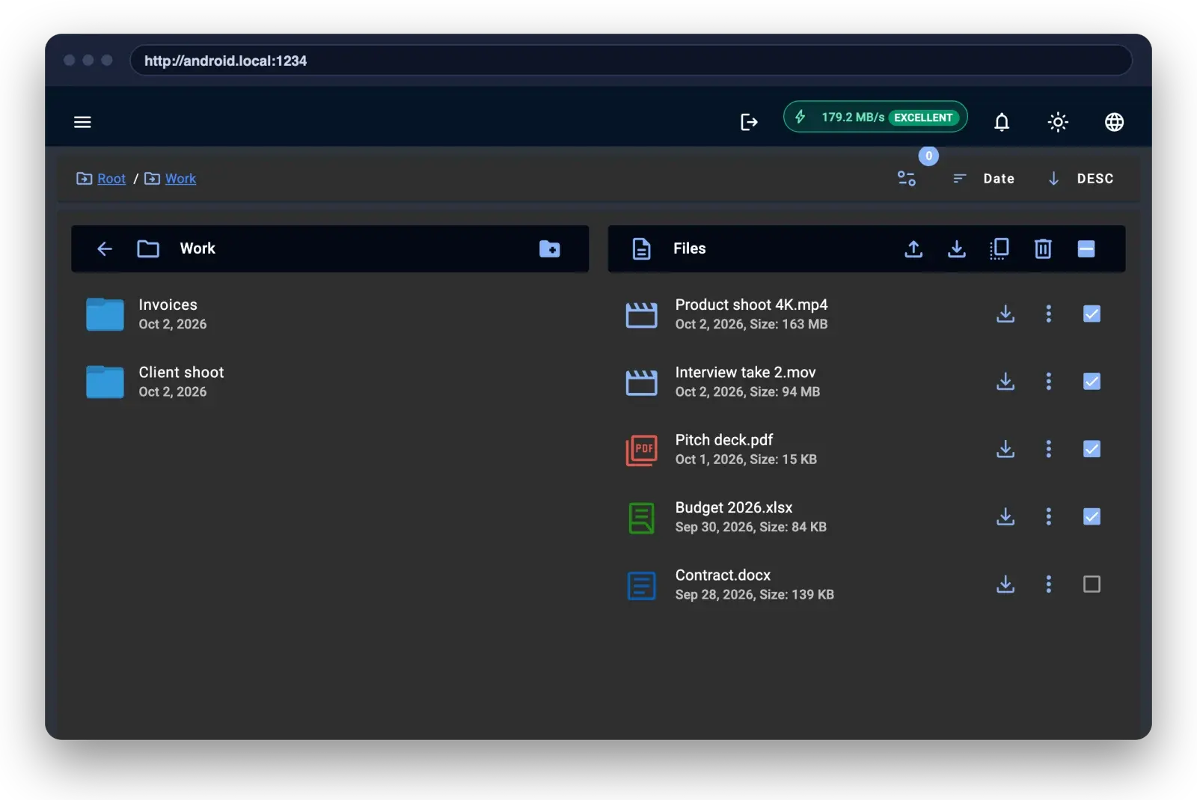Open more options for Pitch deck.pdf
The image size is (1197, 800).
pyautogui.click(x=1048, y=449)
